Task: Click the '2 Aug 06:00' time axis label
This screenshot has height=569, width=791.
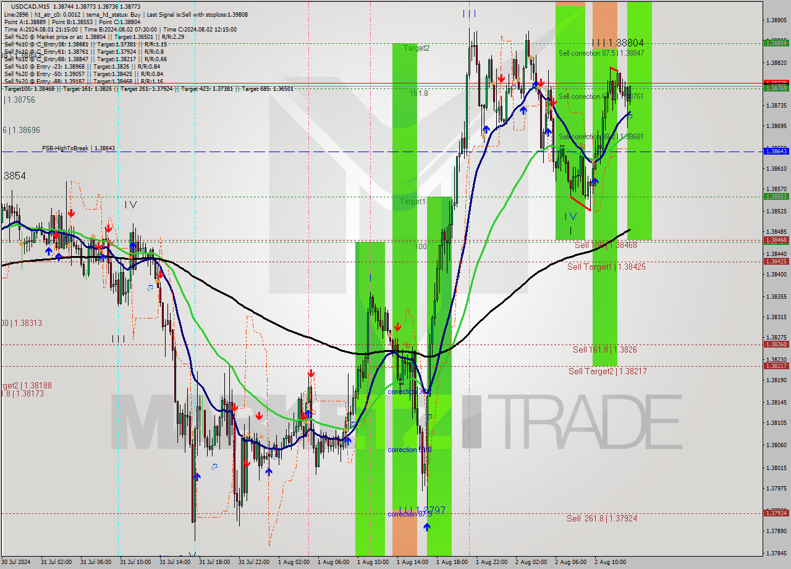Action: pyautogui.click(x=570, y=562)
